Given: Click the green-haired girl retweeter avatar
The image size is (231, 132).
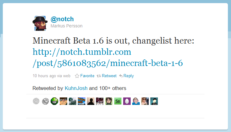Looking at the screenshot, I should [109, 101].
